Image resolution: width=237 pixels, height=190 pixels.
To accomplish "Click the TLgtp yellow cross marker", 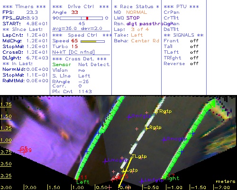I will (x=131, y=157).
